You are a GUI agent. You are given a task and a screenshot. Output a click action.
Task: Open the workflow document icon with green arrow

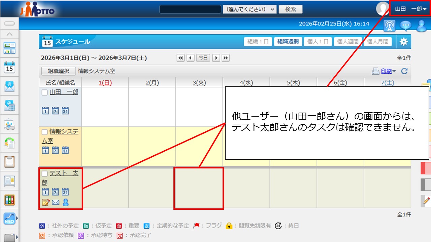click(9, 143)
